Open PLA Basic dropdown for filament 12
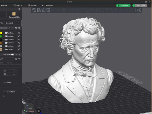The height and width of the screenshot is (114, 152). pyautogui.click(x=10, y=49)
